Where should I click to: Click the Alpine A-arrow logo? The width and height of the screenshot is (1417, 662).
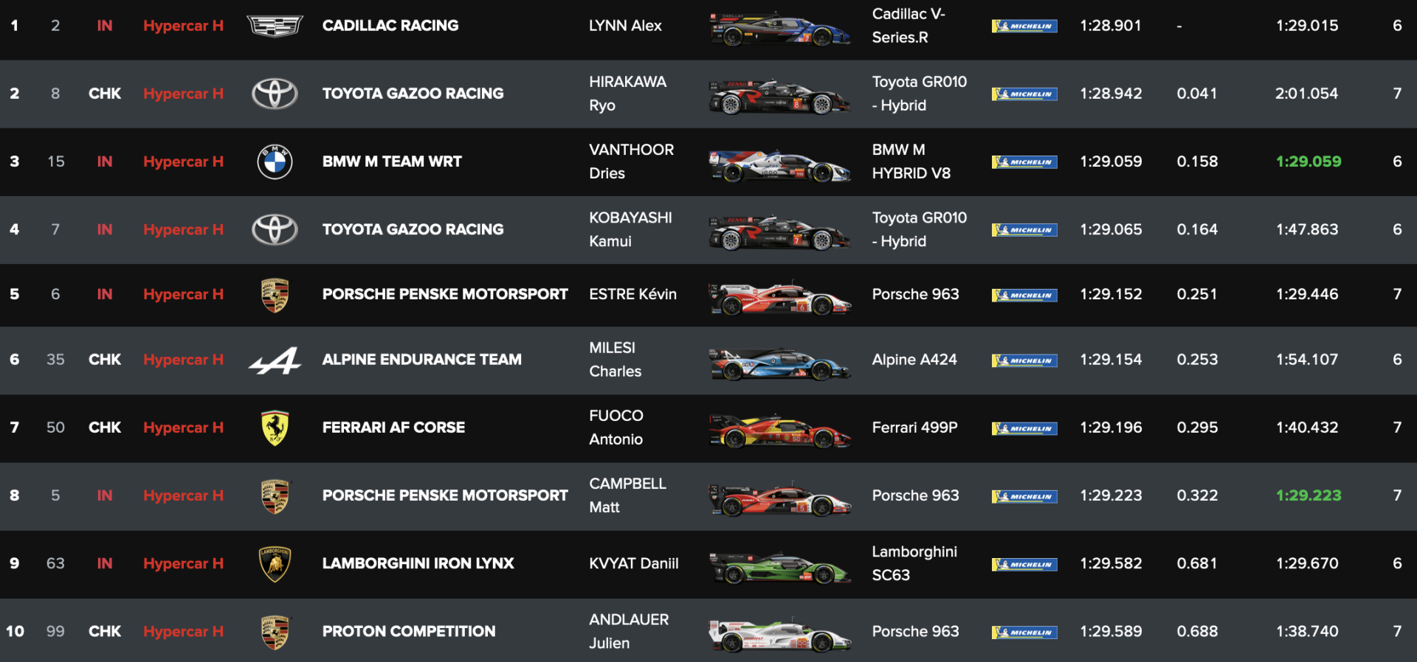275,360
